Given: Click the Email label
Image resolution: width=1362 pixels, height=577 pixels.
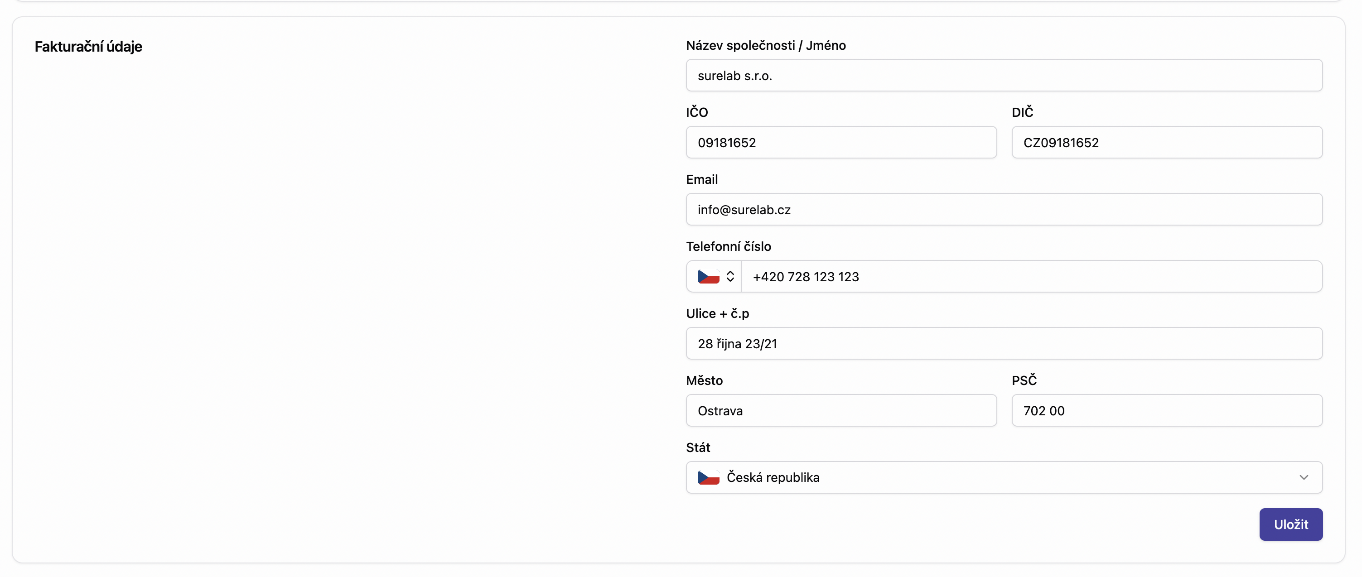Looking at the screenshot, I should click(702, 180).
